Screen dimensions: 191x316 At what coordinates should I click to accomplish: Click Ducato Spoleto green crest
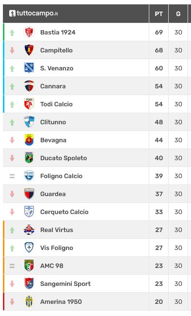(x=29, y=158)
